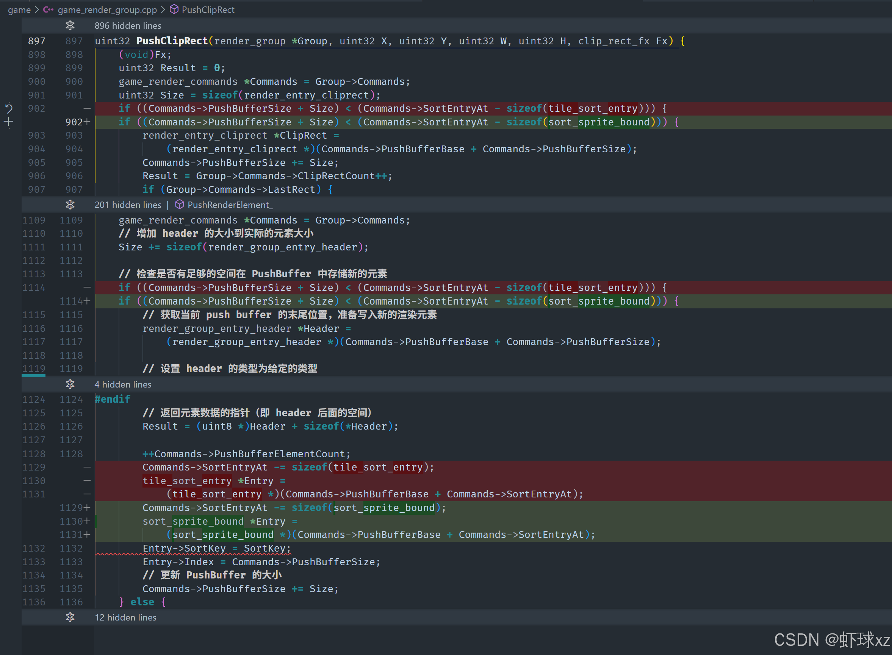Click the revert change arrow beside line 902
The width and height of the screenshot is (892, 655).
[x=9, y=108]
